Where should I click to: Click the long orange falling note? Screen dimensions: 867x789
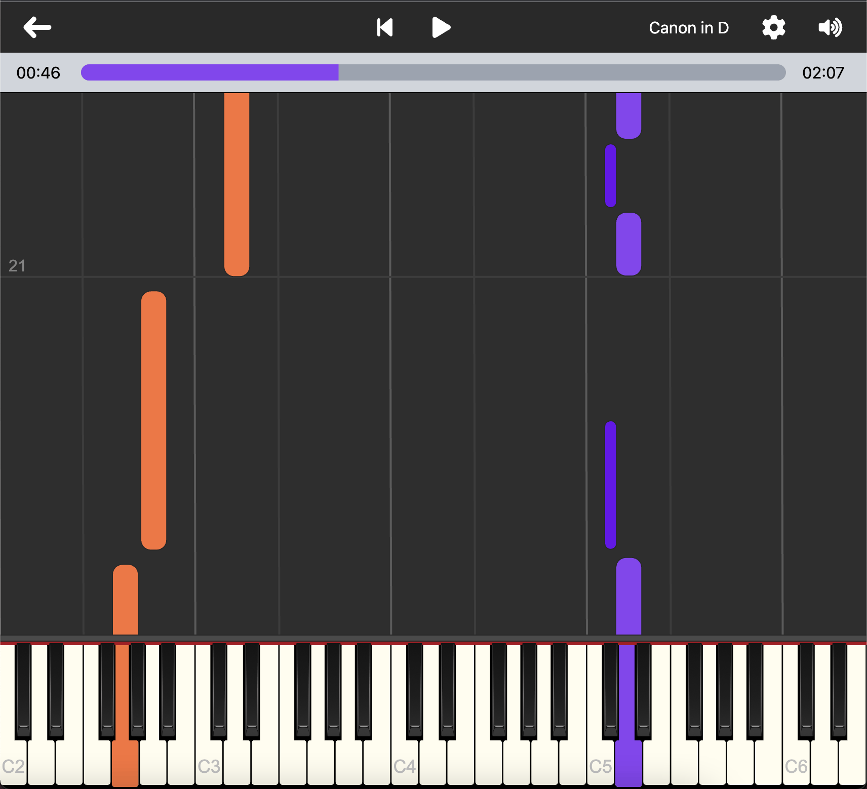tap(154, 420)
